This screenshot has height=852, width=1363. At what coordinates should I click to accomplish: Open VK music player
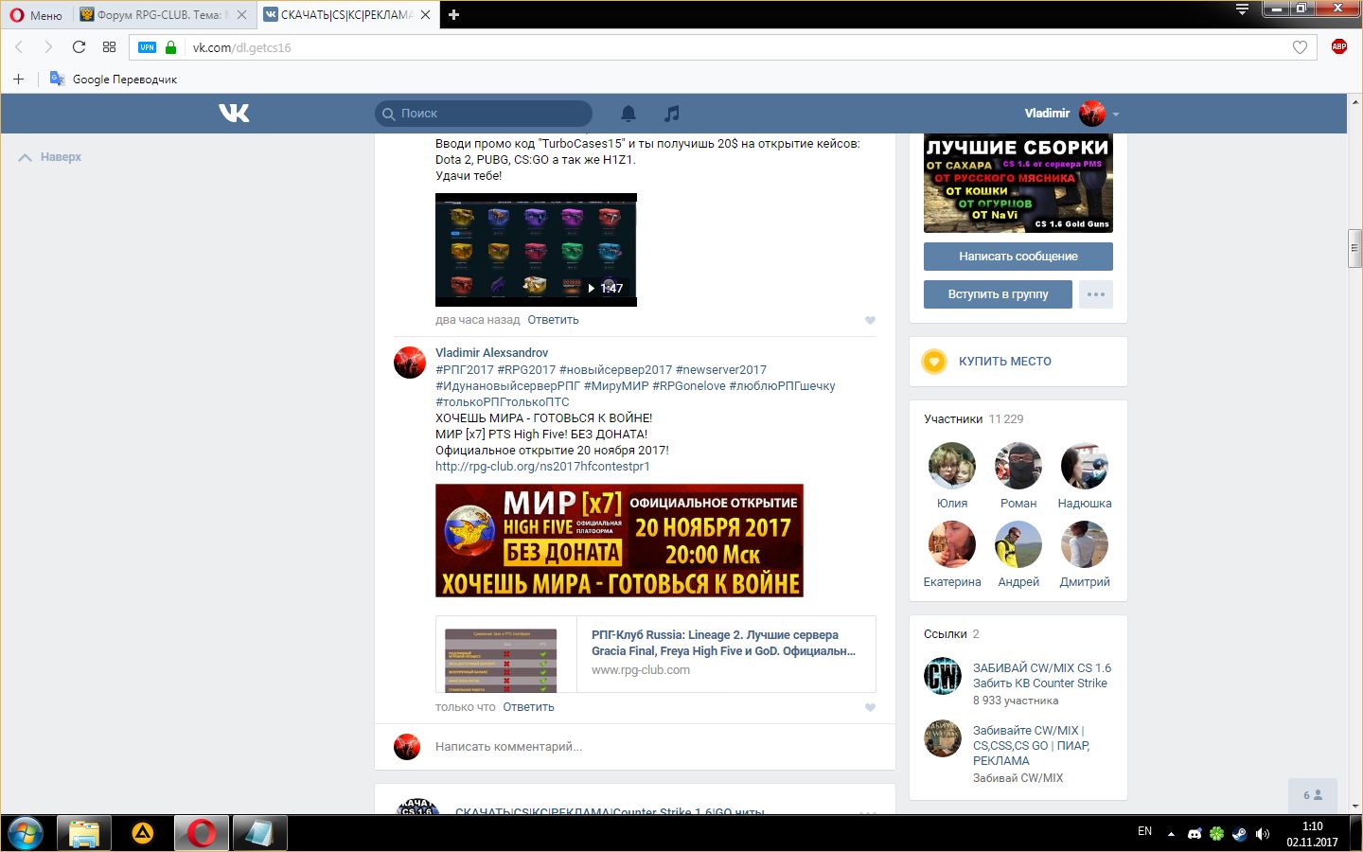[x=671, y=114]
